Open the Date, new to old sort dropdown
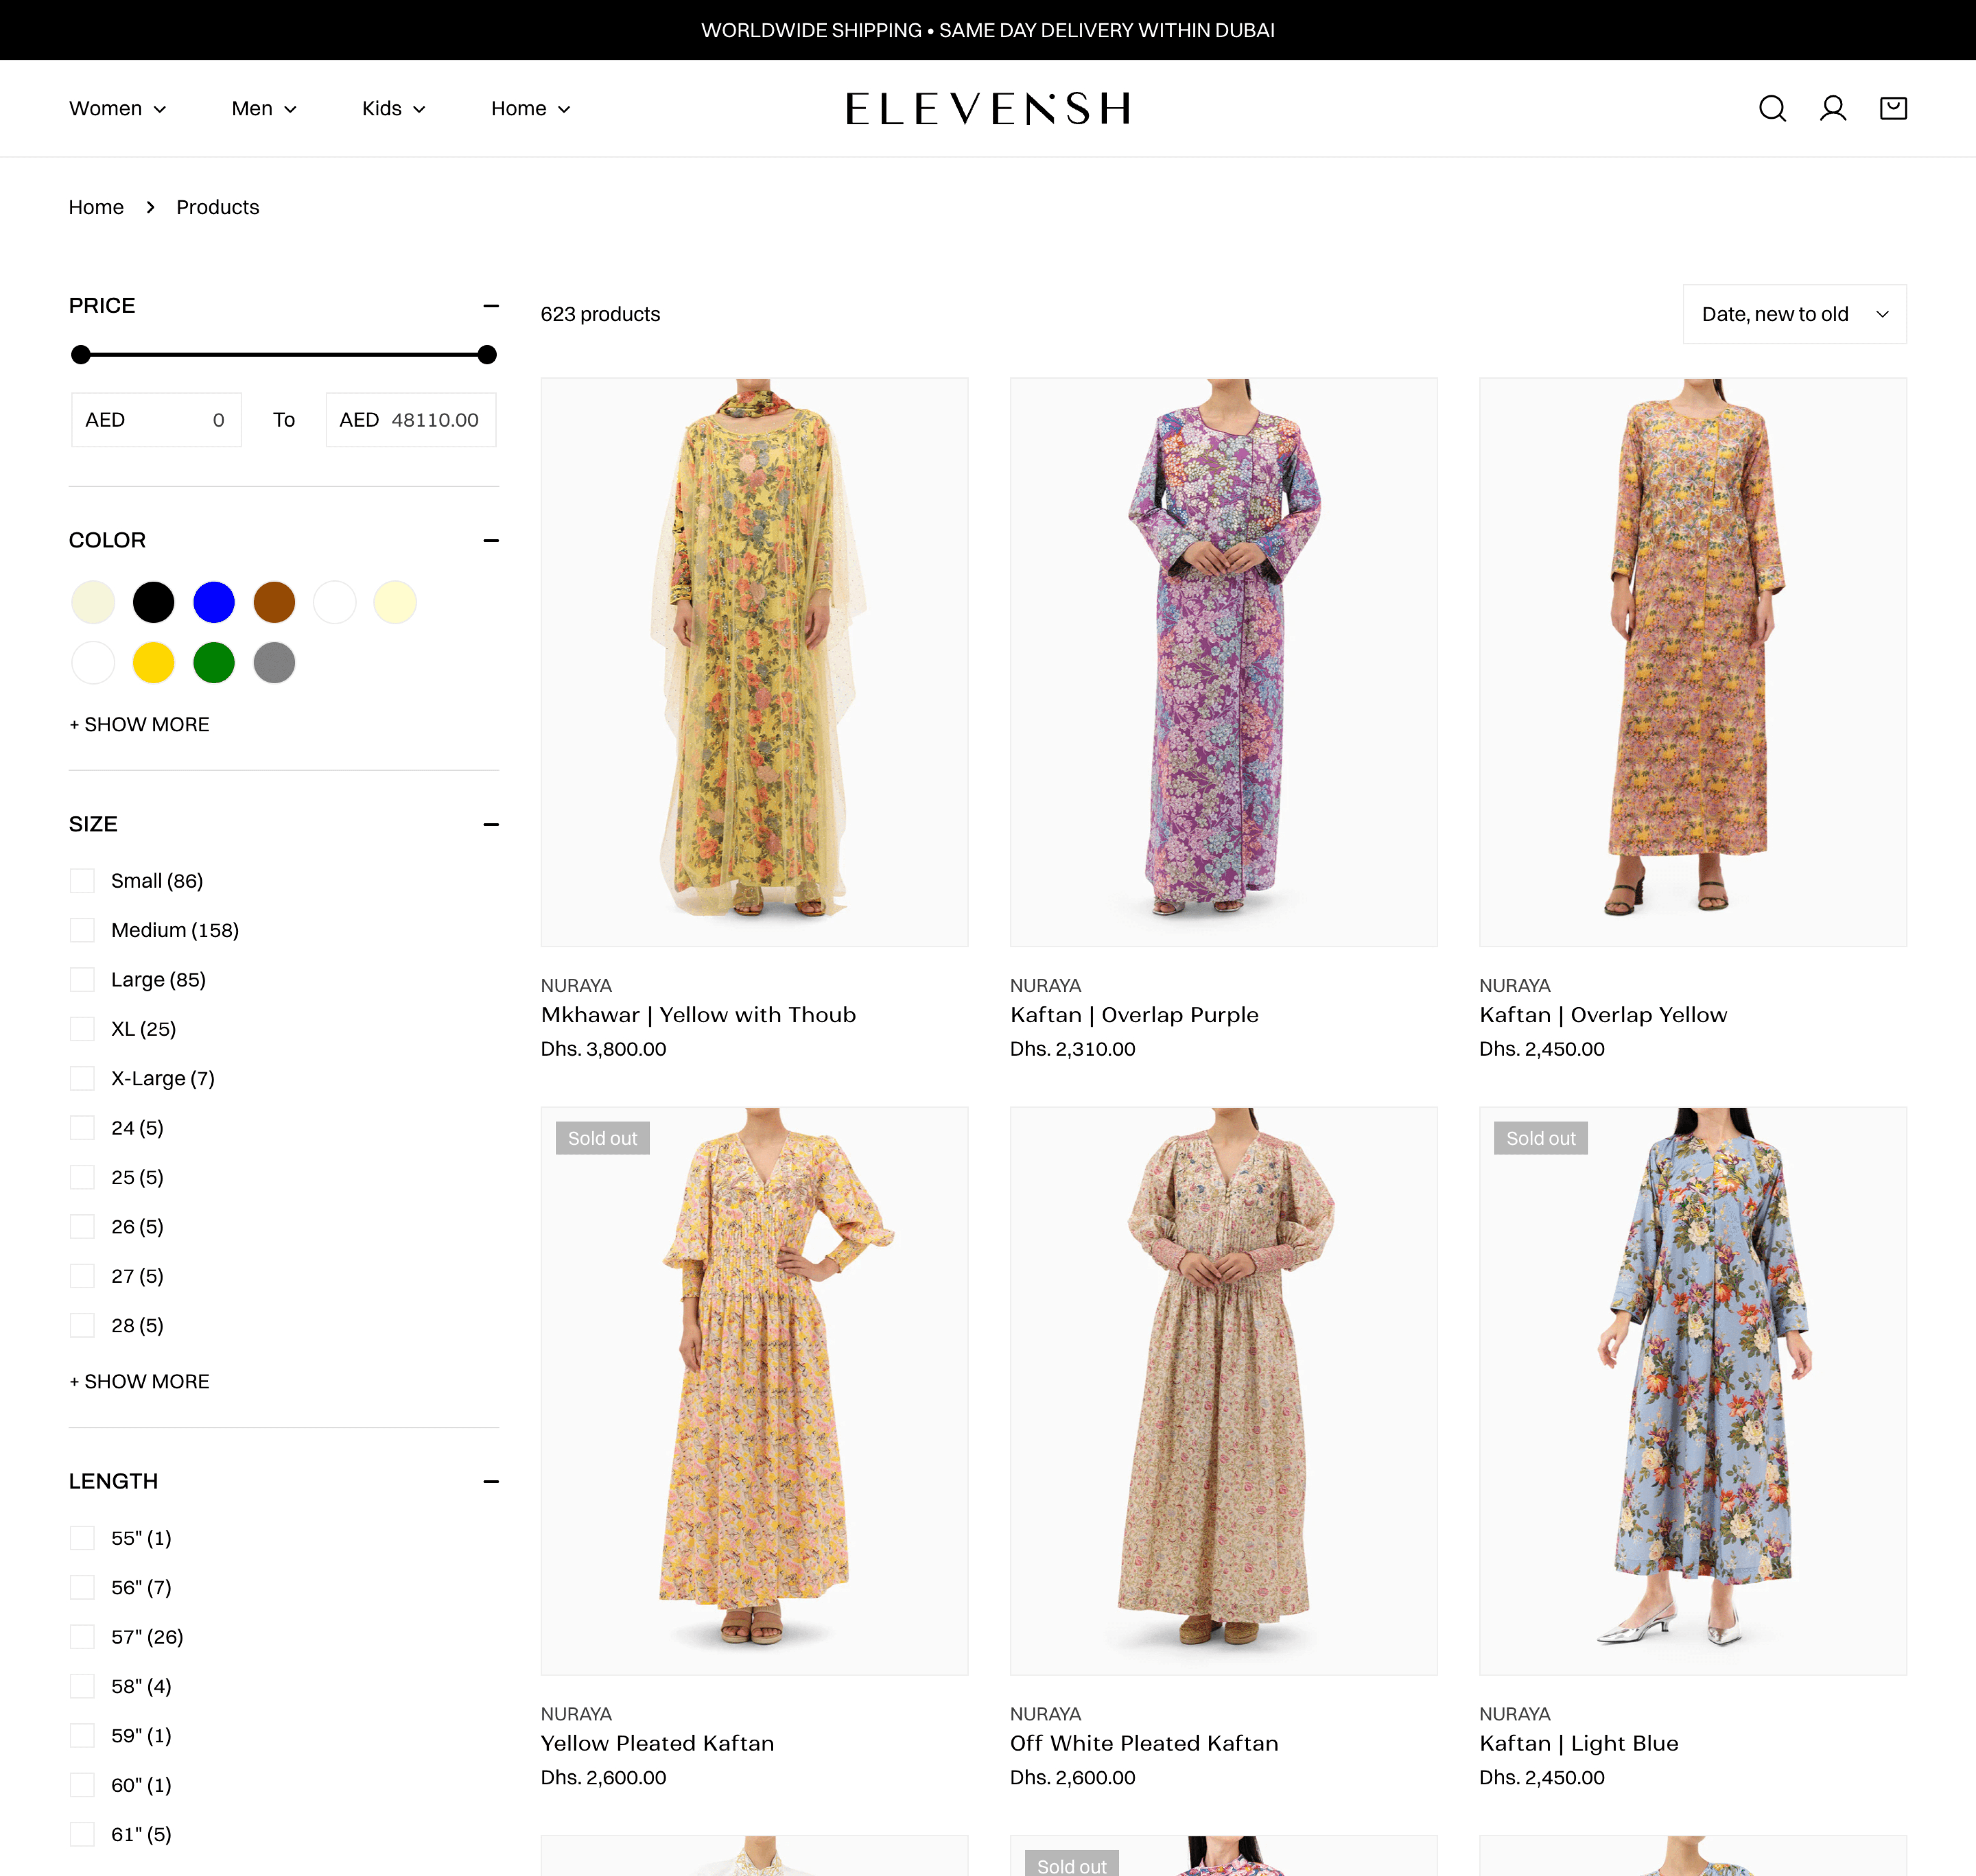1976x1876 pixels. (x=1794, y=314)
